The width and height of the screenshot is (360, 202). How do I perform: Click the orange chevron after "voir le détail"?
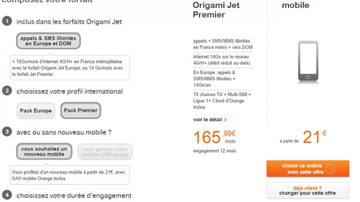225,120
